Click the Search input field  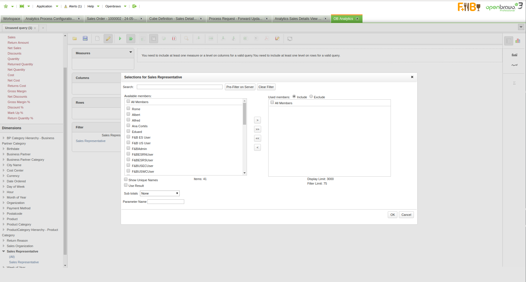179,87
